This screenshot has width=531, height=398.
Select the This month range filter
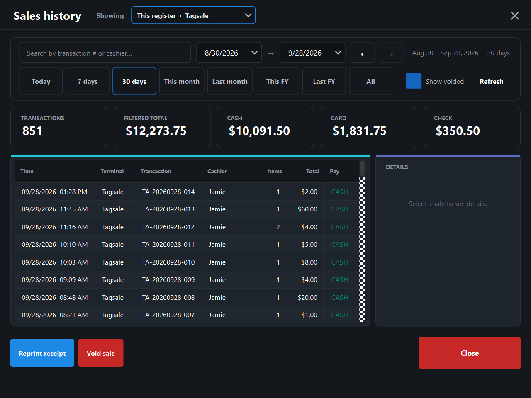pyautogui.click(x=182, y=81)
